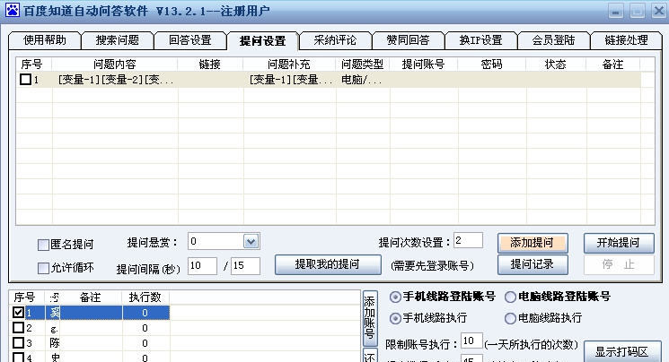Select the 提问设置 tab
The image size is (669, 362).
tap(263, 41)
